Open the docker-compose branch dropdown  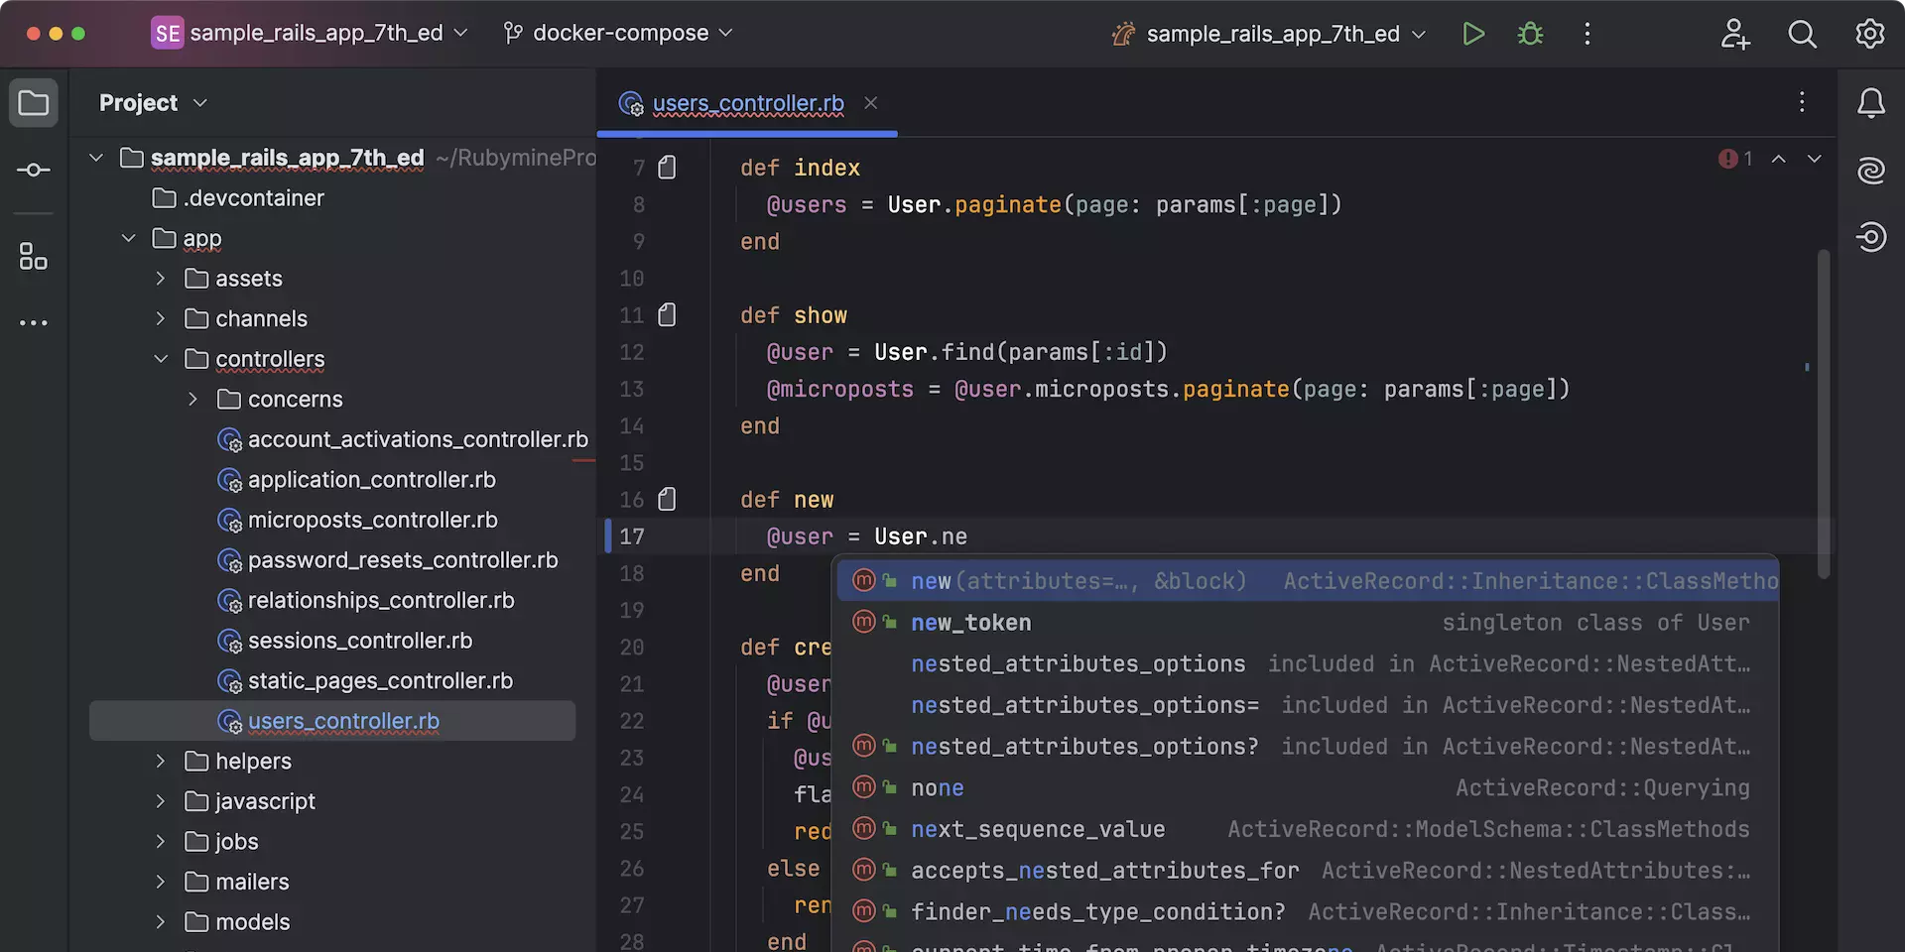(619, 33)
